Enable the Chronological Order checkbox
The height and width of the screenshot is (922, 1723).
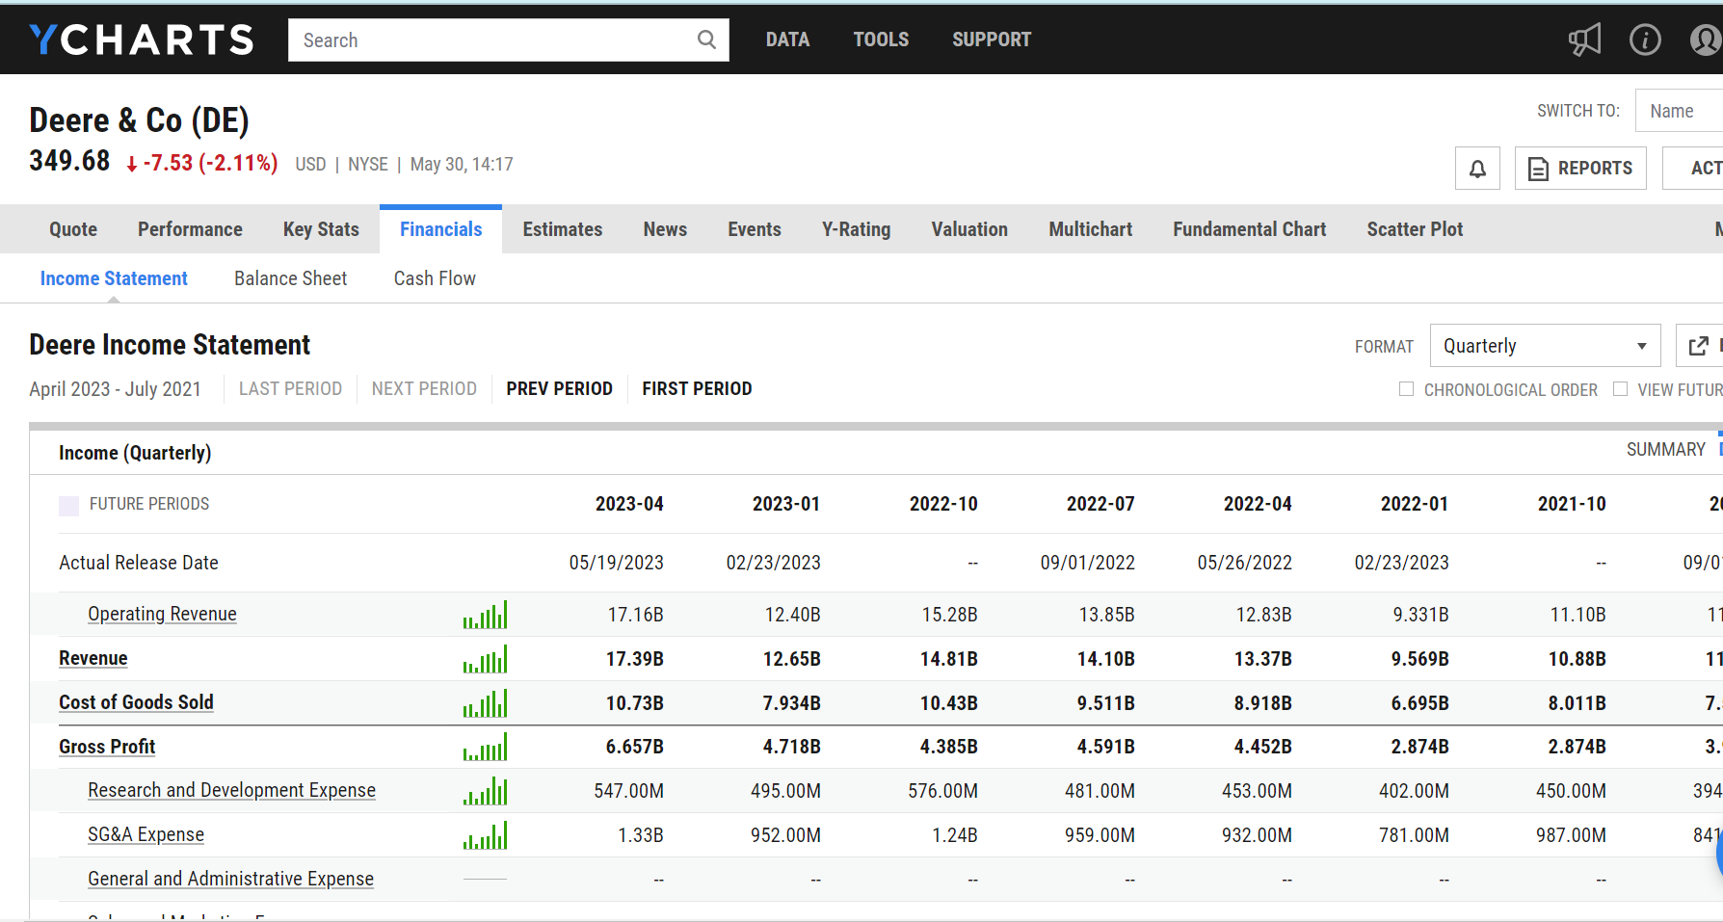pyautogui.click(x=1406, y=389)
